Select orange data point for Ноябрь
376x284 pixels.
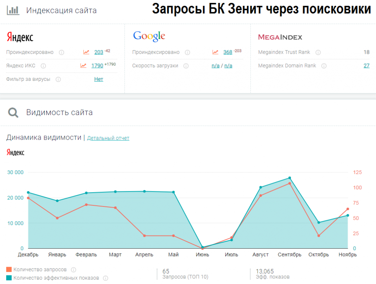point(348,209)
